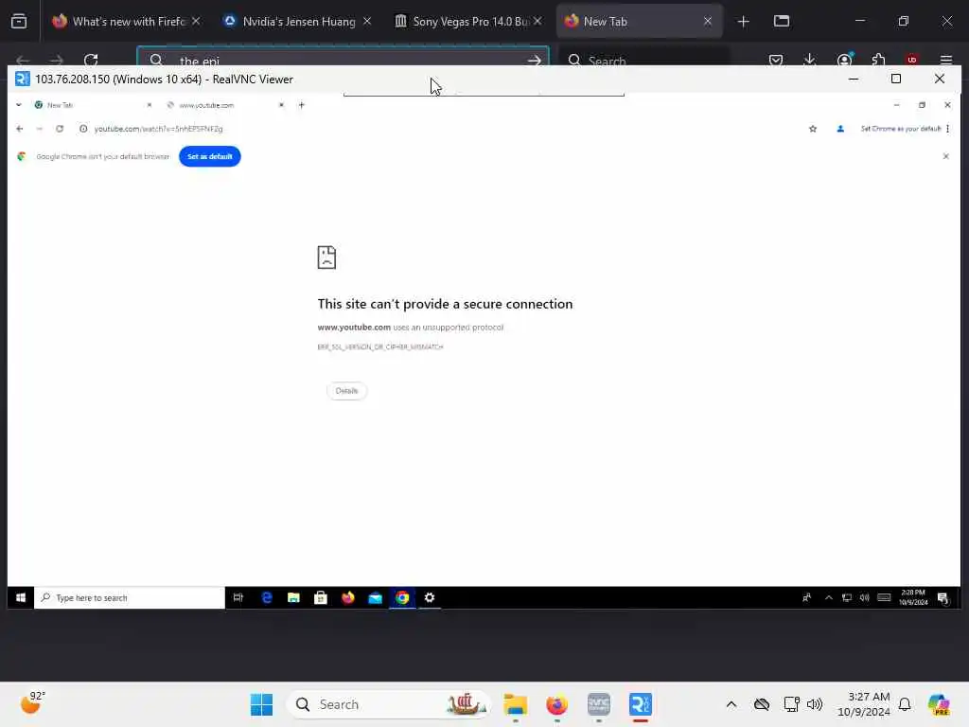Click remote 'Type here to search' box

(x=130, y=598)
